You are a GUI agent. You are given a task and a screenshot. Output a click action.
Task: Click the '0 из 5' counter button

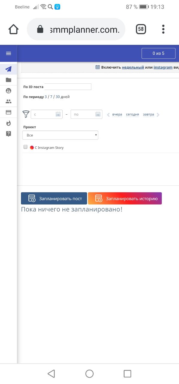click(x=158, y=53)
